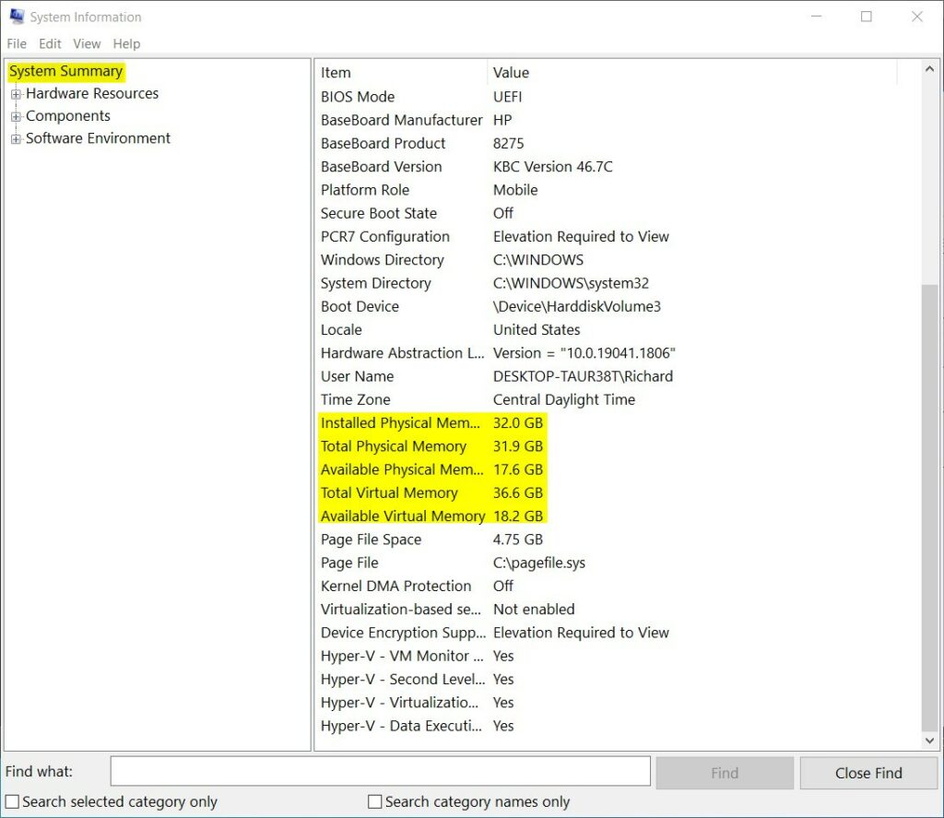Screen dimensions: 944x818
Task: Click the Close Find button
Action: click(x=868, y=773)
